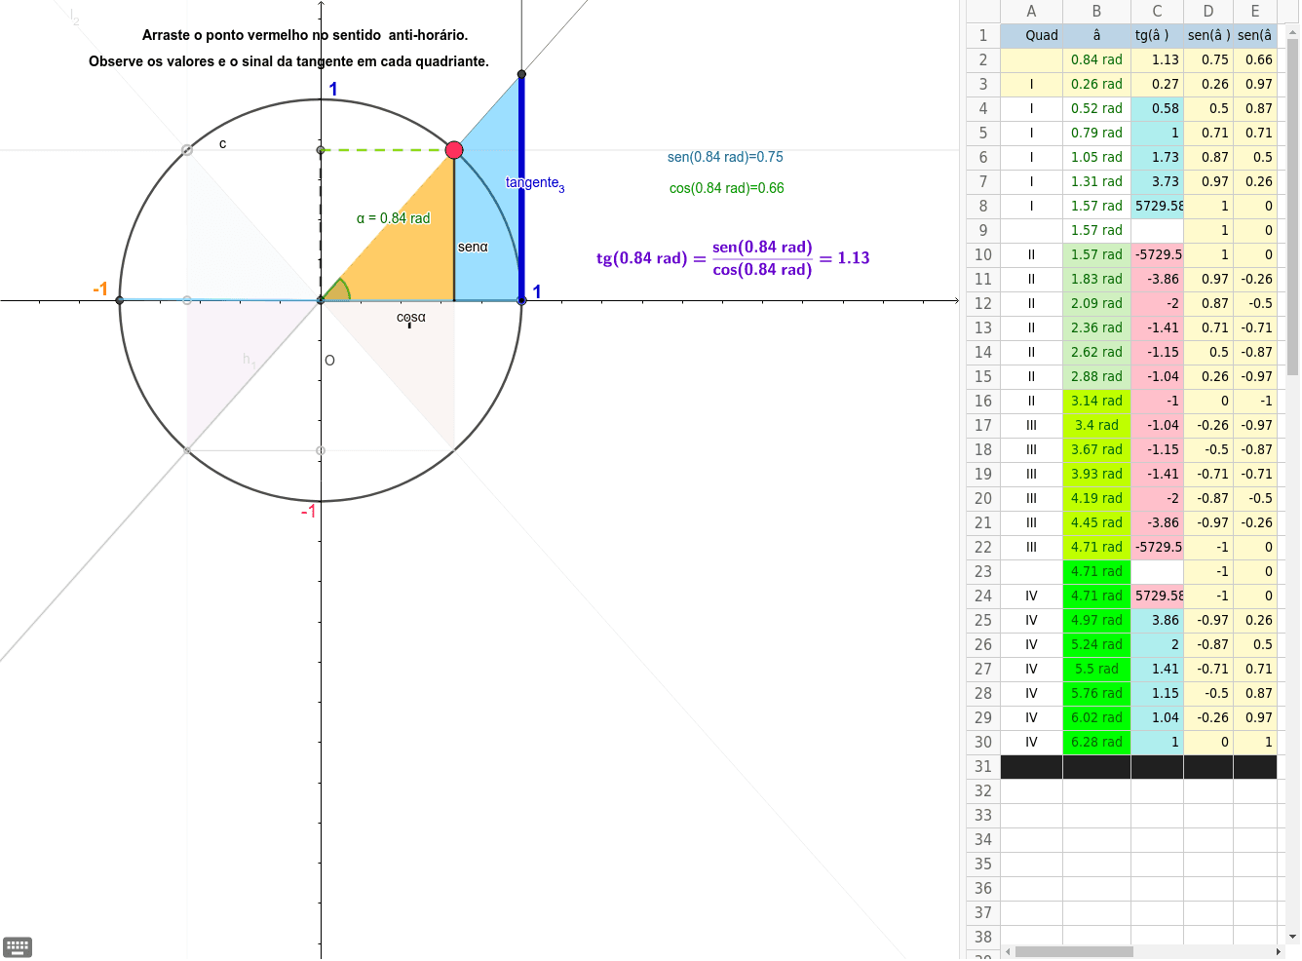The width and height of the screenshot is (1302, 961).
Task: Click the black filled cell A31
Action: click(x=1031, y=767)
